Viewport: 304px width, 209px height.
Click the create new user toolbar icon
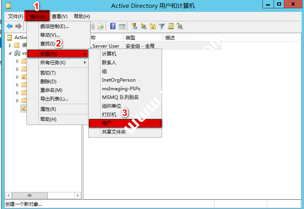pos(134,26)
